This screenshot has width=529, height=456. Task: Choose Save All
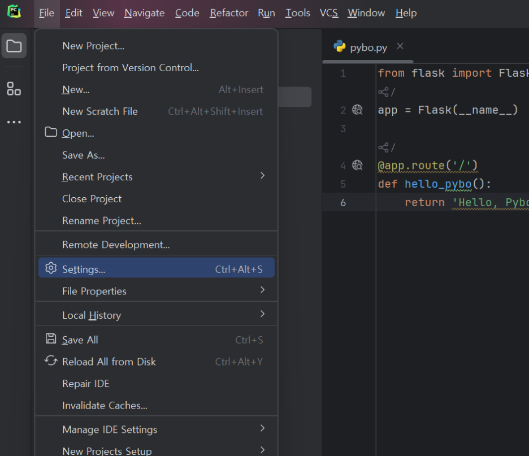pos(156,340)
